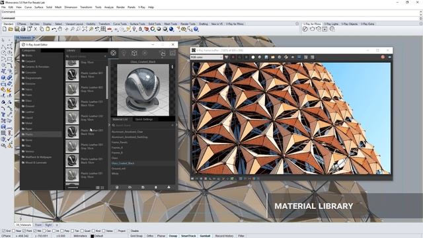This screenshot has width=423, height=238.
Task: Open the viewport title dropdown arrow
Action: (x=34, y=38)
